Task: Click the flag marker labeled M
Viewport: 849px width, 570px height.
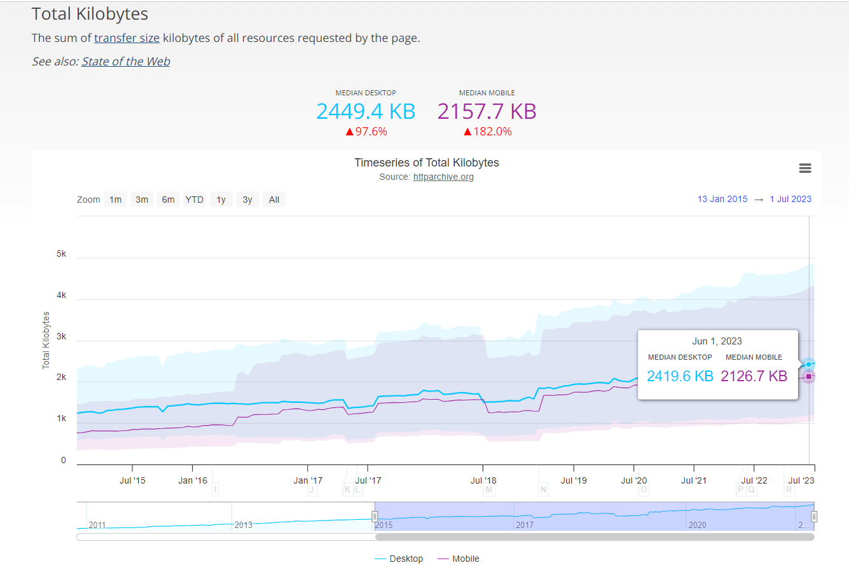Action: click(489, 489)
